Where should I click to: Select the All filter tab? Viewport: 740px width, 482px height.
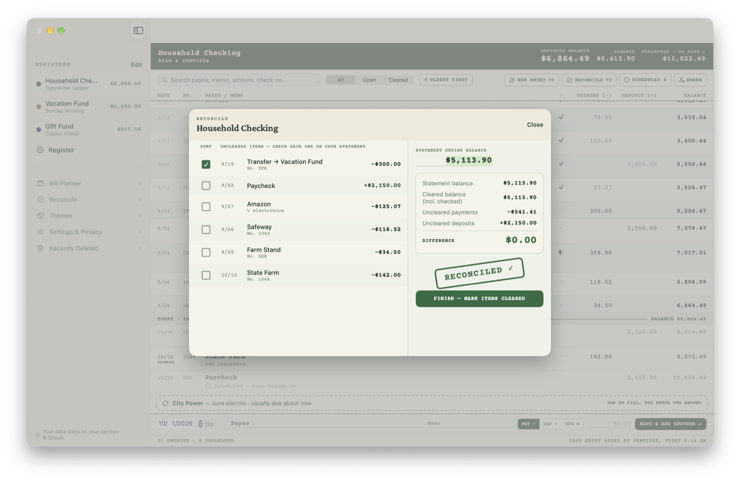(x=340, y=80)
